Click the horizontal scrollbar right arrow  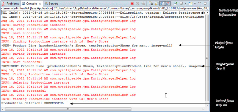pyautogui.click(x=203, y=109)
